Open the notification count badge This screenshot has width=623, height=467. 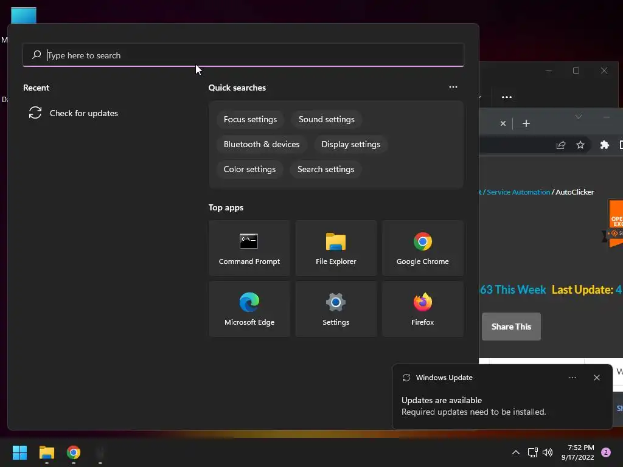click(x=605, y=452)
